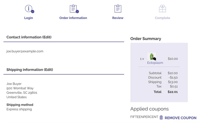This screenshot has height=123, width=200.
Task: Click the Review step clipboard icon
Action: (118, 9)
